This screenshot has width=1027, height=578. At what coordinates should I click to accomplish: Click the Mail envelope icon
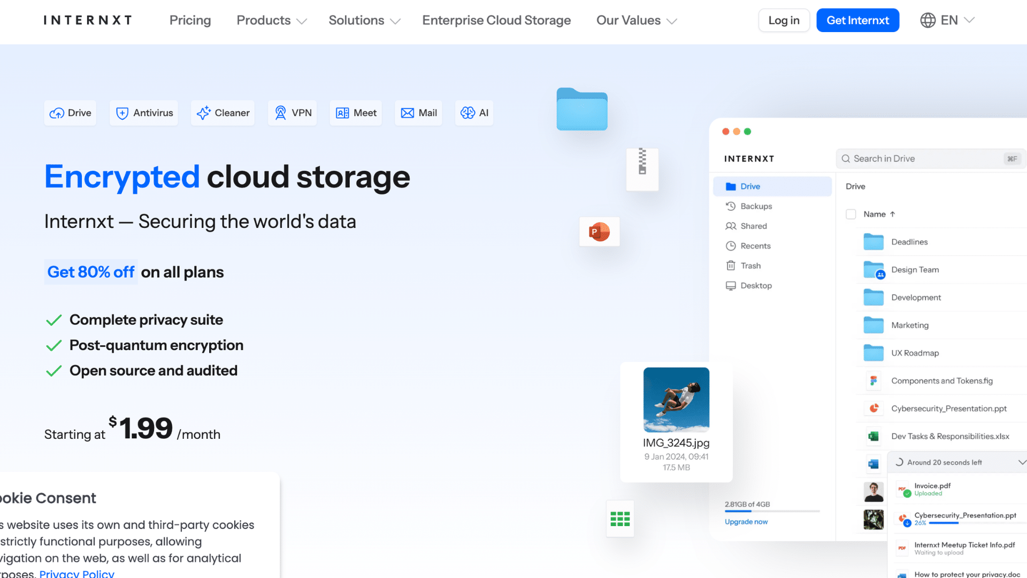(x=407, y=113)
